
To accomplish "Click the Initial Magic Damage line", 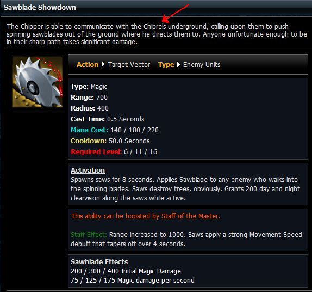I will (126, 271).
